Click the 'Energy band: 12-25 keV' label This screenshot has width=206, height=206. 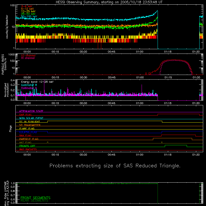pyautogui.click(x=37, y=82)
